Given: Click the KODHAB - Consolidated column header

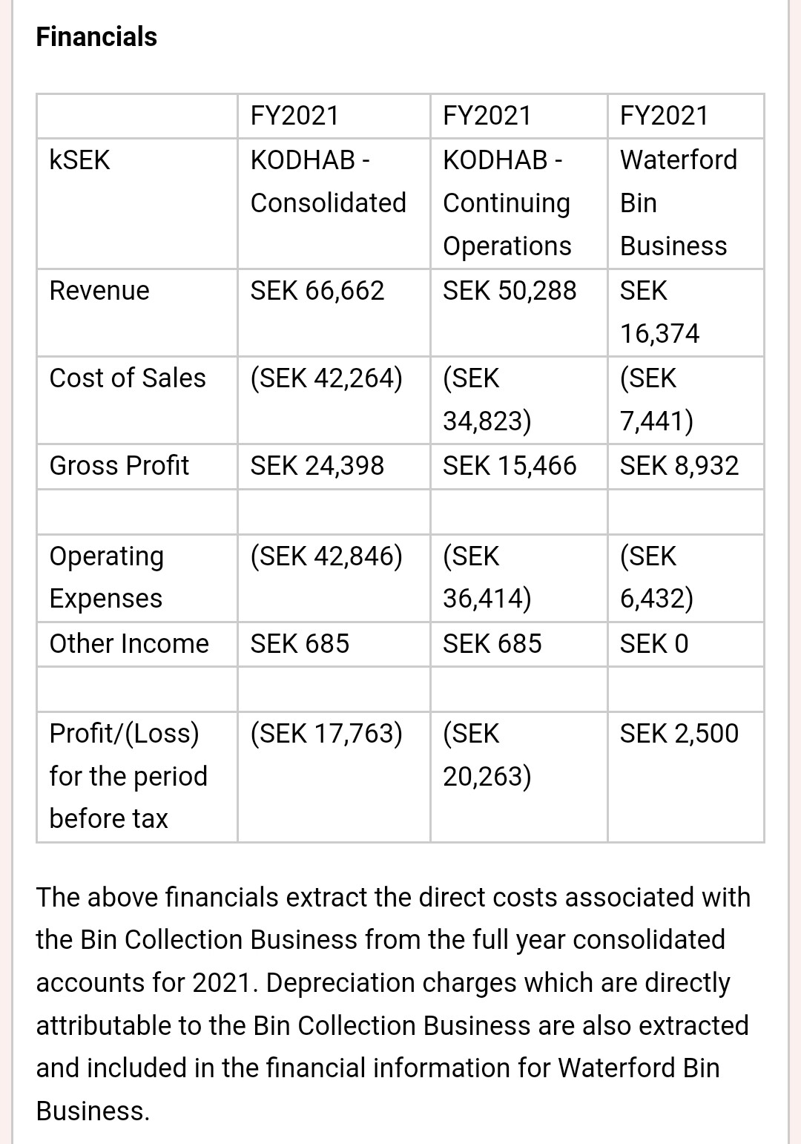Looking at the screenshot, I should (328, 181).
